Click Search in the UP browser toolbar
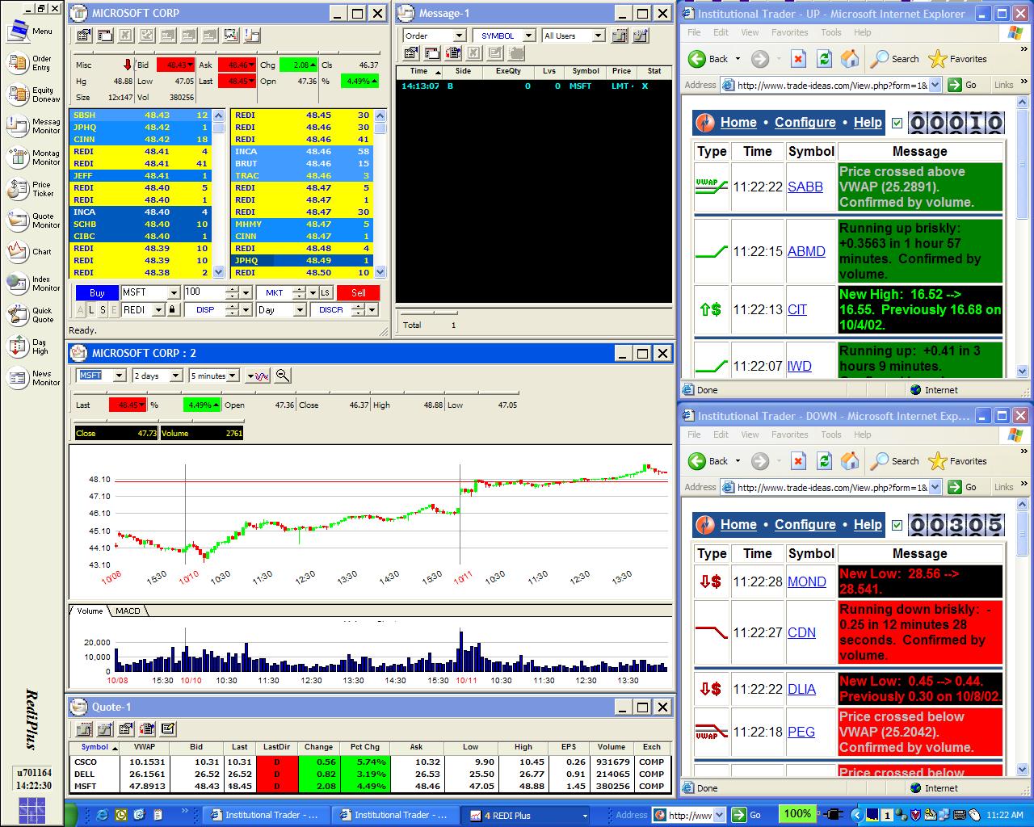This screenshot has height=827, width=1034. point(895,59)
